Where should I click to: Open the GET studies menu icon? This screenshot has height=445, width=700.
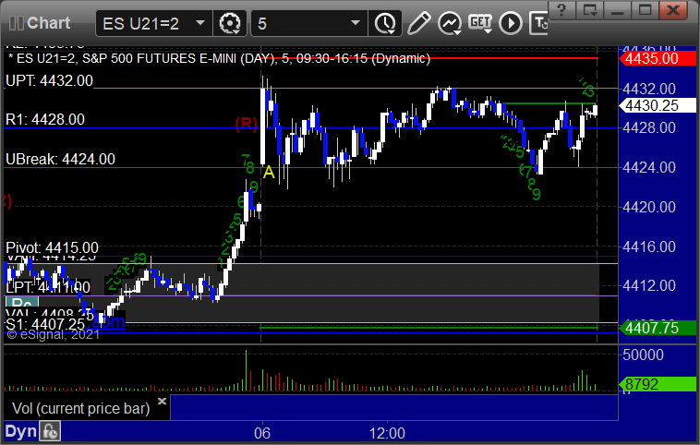pyautogui.click(x=480, y=23)
